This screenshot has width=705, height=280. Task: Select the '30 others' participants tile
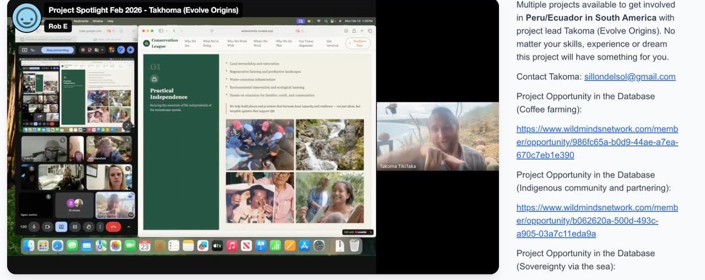[x=74, y=205]
